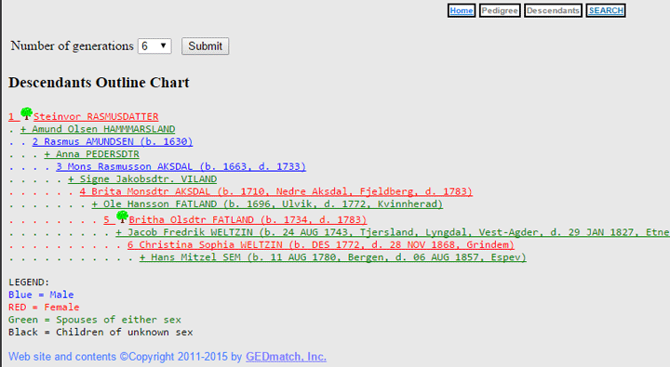The image size is (670, 367).
Task: Open spouse Hans Mitzel SEM link
Action: coord(333,256)
